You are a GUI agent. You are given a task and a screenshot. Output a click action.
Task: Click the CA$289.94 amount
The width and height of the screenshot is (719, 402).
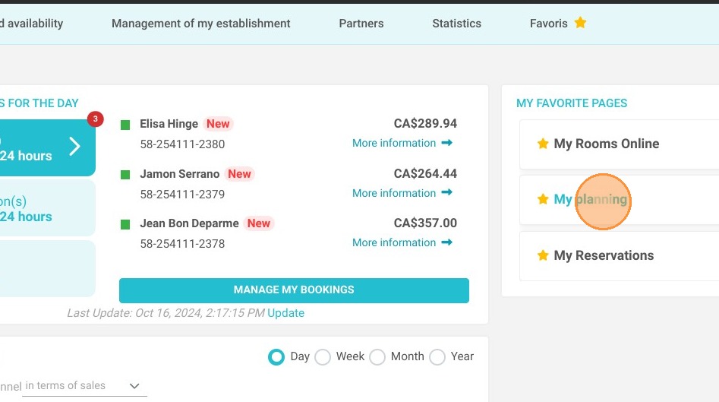(425, 123)
